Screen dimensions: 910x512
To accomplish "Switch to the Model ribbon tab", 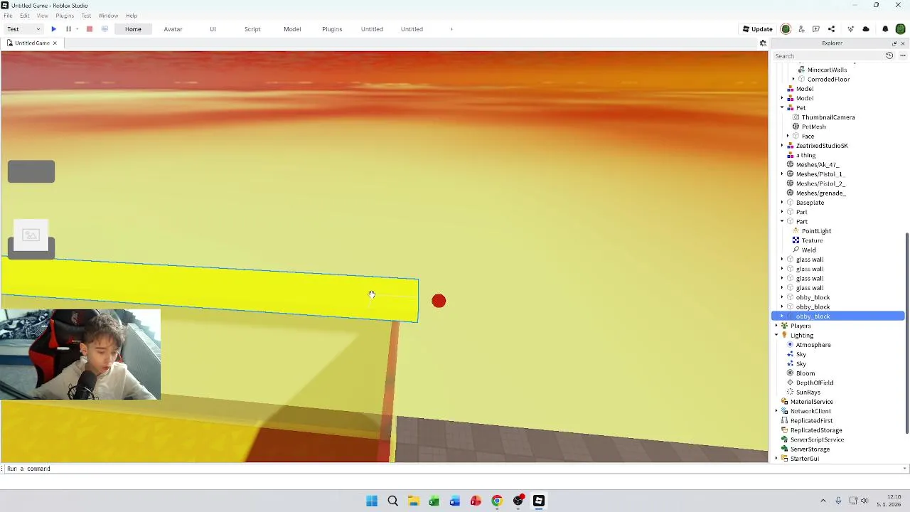I will click(292, 29).
